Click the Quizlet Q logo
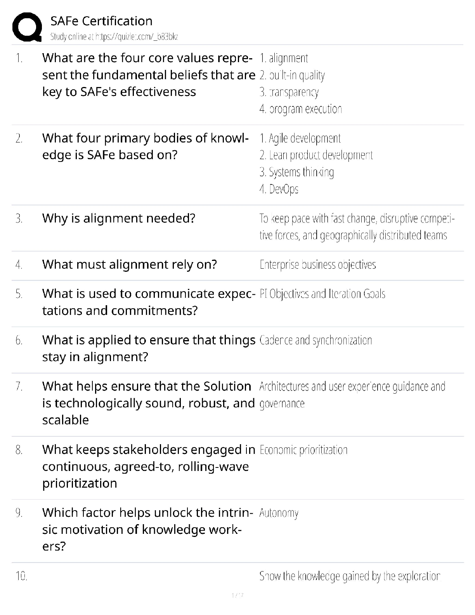 pyautogui.click(x=27, y=27)
